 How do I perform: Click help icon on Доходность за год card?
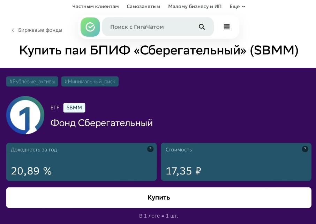pos(150,149)
